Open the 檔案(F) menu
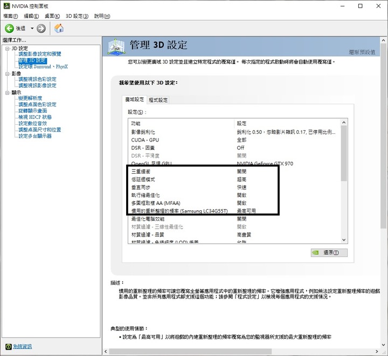 point(10,16)
